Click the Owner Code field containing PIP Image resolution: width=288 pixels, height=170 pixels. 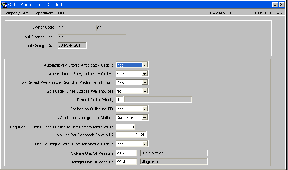pyautogui.click(x=75, y=28)
